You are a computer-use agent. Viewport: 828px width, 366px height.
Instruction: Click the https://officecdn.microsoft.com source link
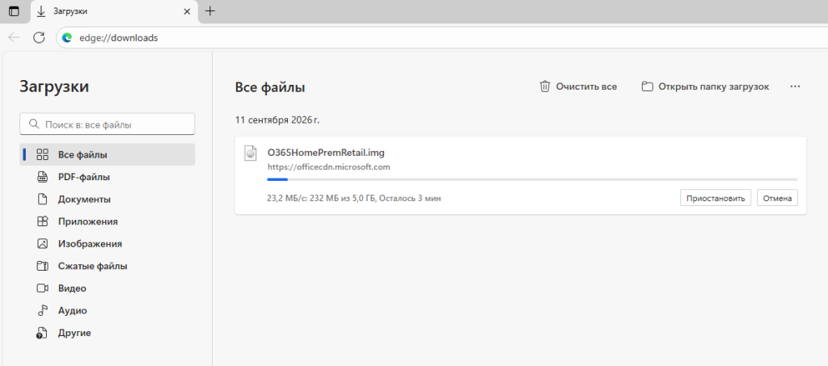(328, 167)
